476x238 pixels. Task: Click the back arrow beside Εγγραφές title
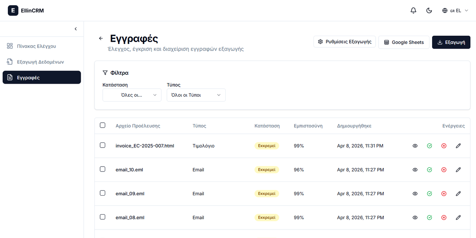tap(100, 38)
